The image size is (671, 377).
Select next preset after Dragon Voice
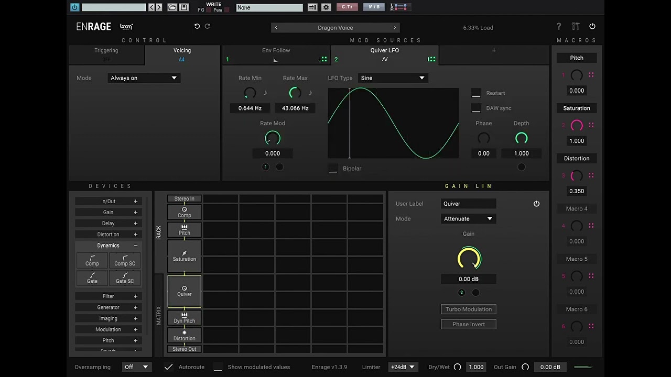395,28
